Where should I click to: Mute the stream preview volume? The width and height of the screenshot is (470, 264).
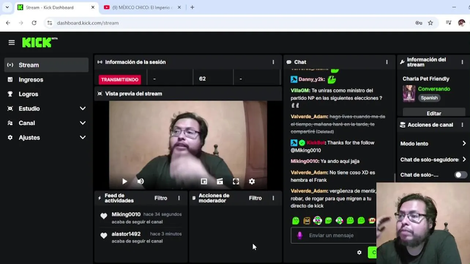[x=141, y=181]
